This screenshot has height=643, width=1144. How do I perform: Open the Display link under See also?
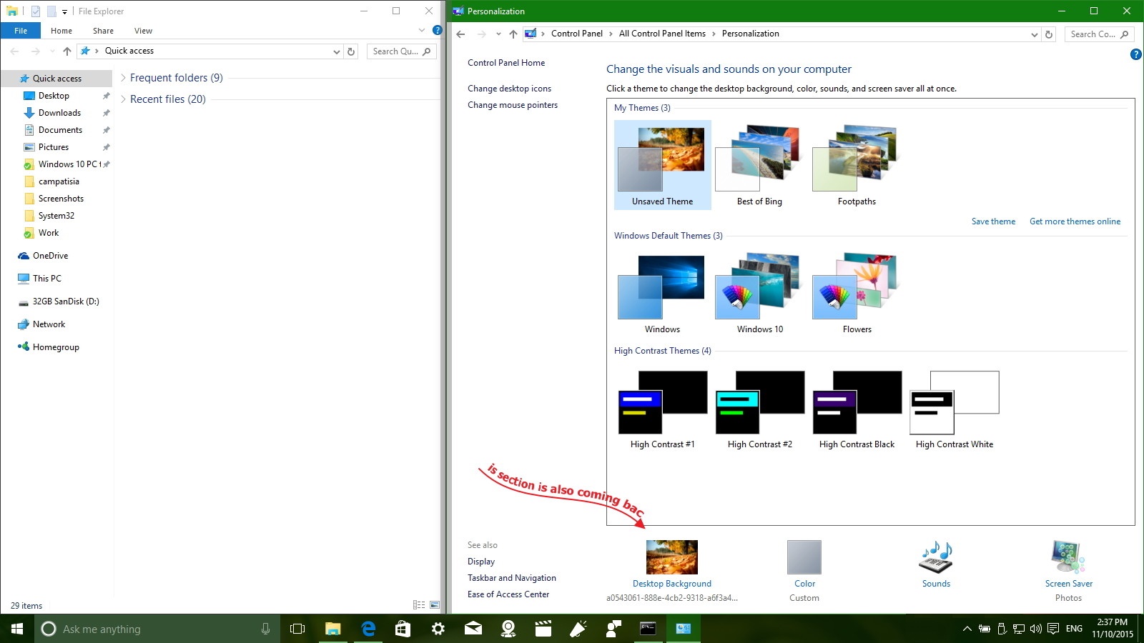481,562
